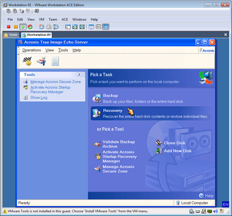Click the Manage Acronis Secure Zone sidebar link
This screenshot has height=216, width=232.
point(55,82)
